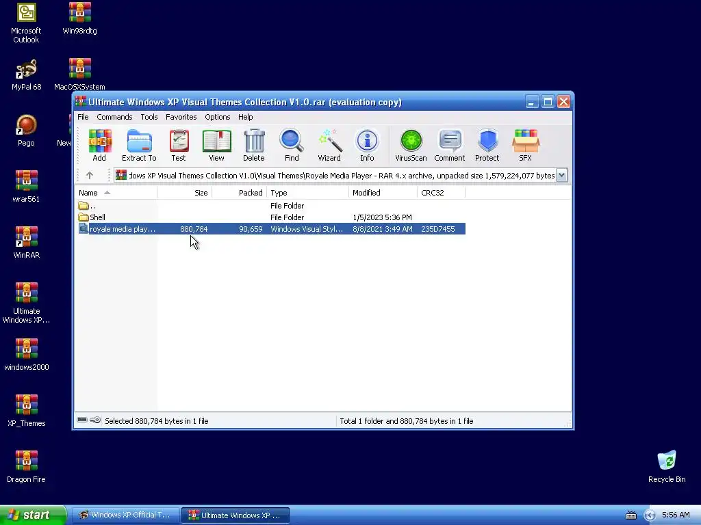Viewport: 701px width, 525px height.
Task: Select the Win98rdtg desktop archive
Action: point(79,18)
